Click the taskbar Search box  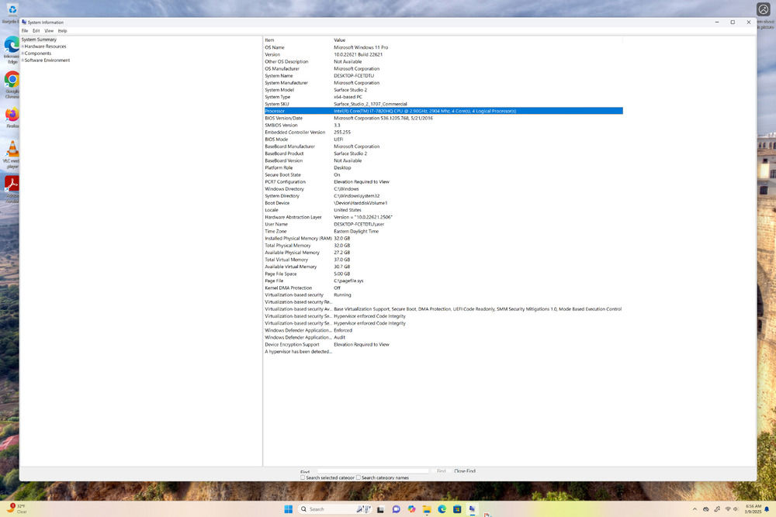[x=335, y=509]
